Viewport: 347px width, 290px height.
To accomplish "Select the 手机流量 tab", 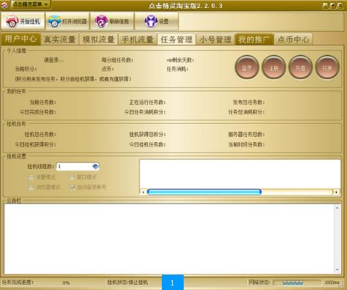I will [x=137, y=39].
